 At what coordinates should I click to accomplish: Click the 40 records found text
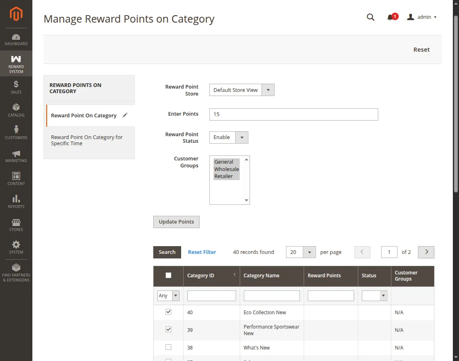coord(254,252)
